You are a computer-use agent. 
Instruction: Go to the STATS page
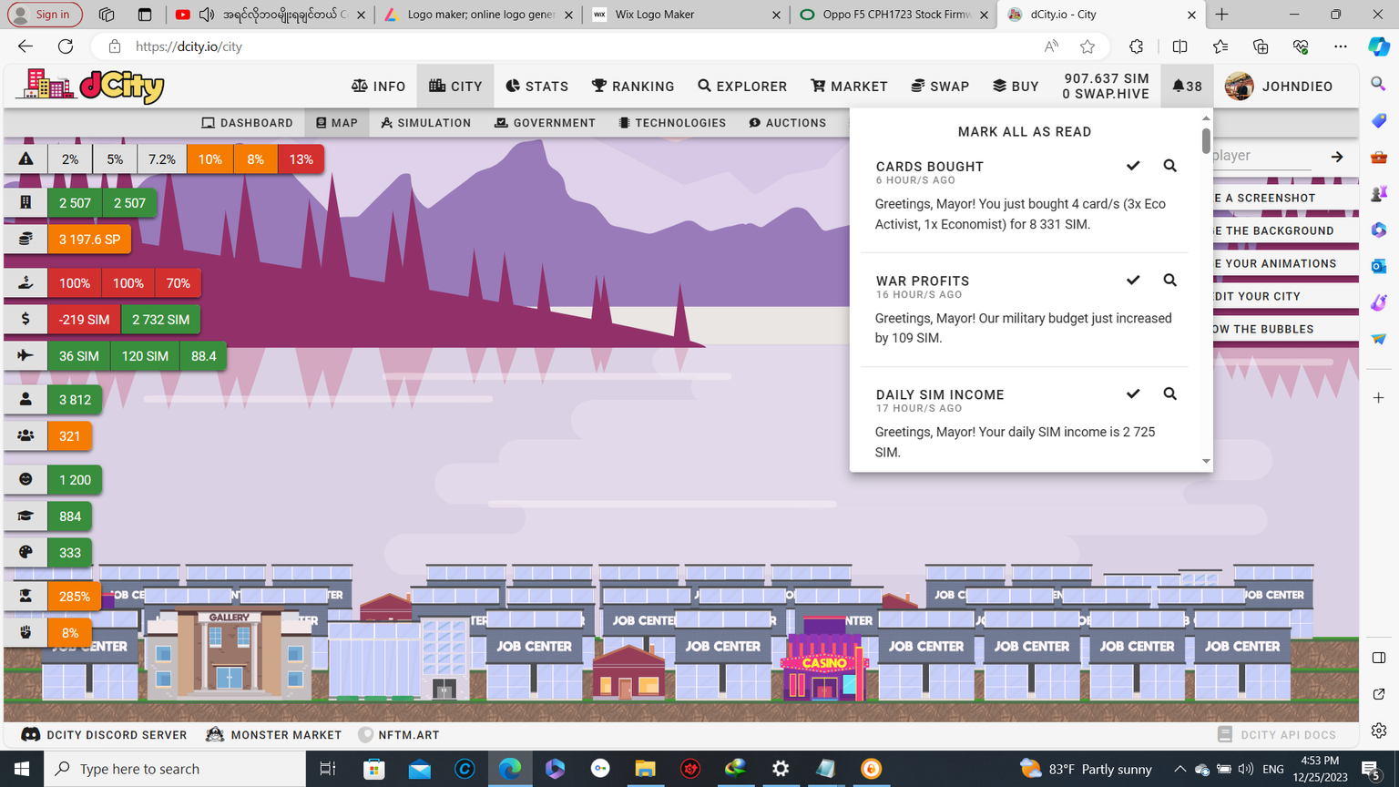click(536, 87)
